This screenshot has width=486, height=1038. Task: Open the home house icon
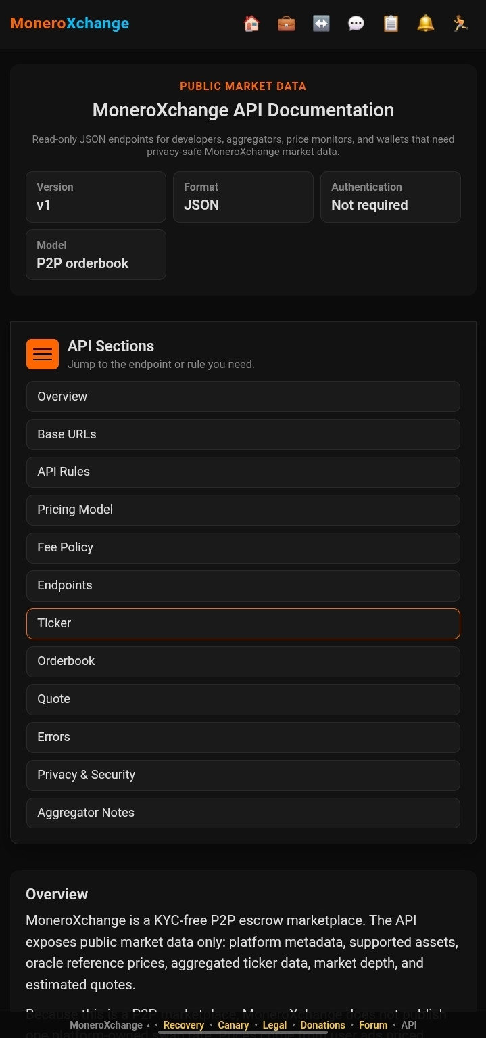(x=251, y=24)
